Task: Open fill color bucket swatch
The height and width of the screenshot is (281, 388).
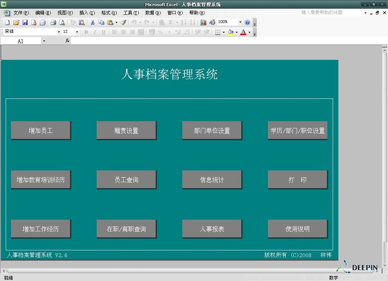Action: [230, 32]
